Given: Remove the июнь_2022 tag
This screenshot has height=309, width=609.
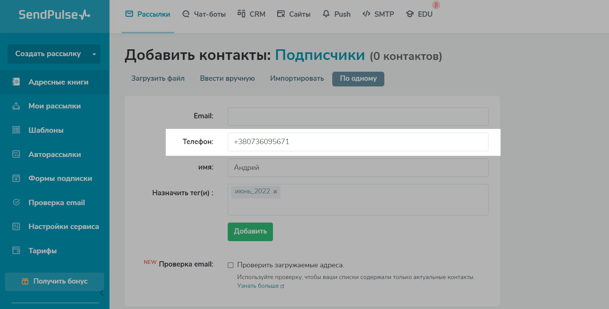Looking at the screenshot, I should (275, 192).
